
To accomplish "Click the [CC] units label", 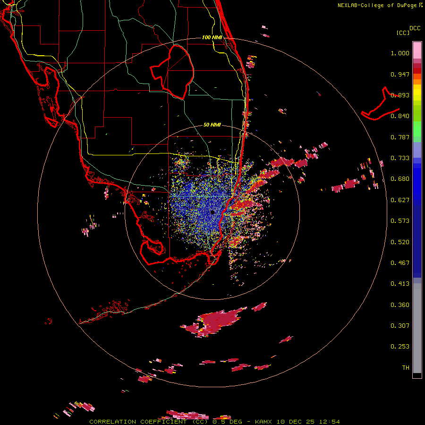I will (x=403, y=33).
